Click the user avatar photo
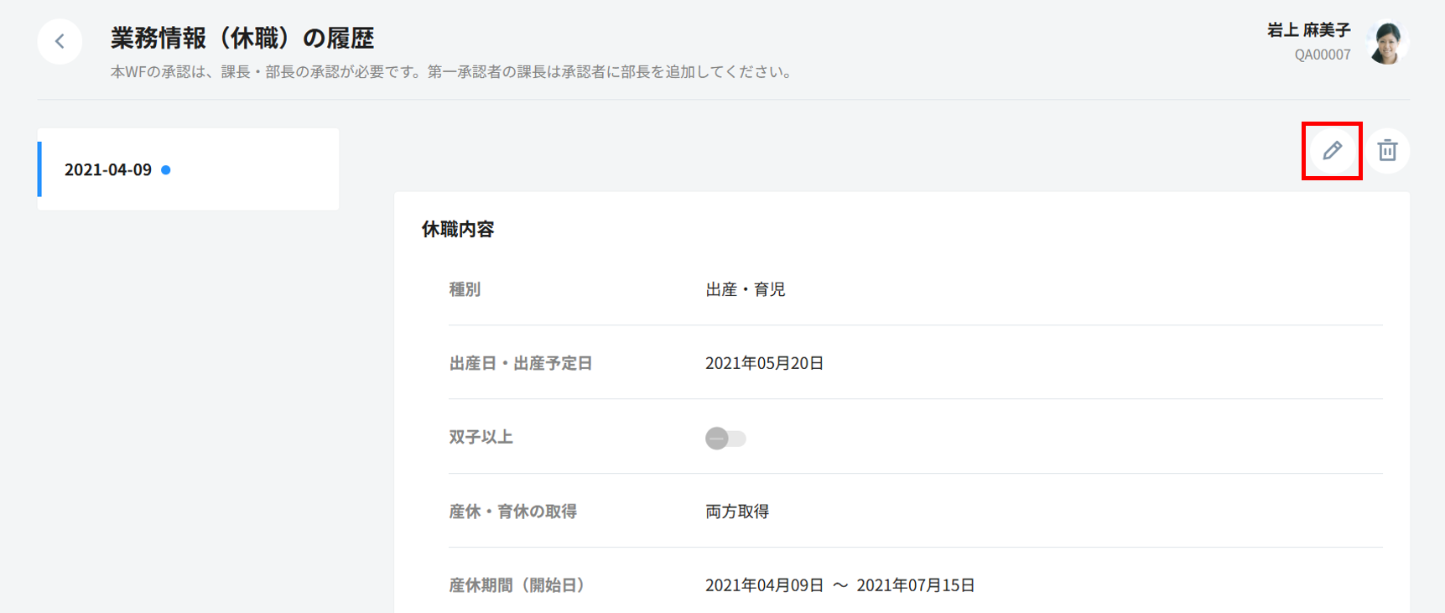Viewport: 1445px width, 613px height. pos(1386,42)
